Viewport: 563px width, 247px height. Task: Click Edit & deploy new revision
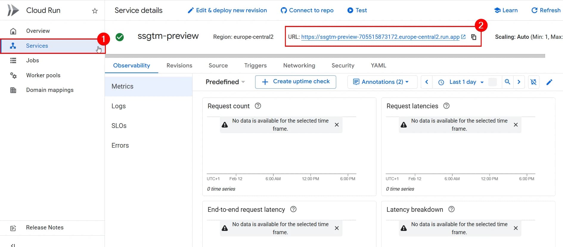point(227,10)
